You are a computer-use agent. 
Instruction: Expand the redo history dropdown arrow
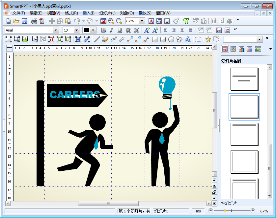point(97,21)
